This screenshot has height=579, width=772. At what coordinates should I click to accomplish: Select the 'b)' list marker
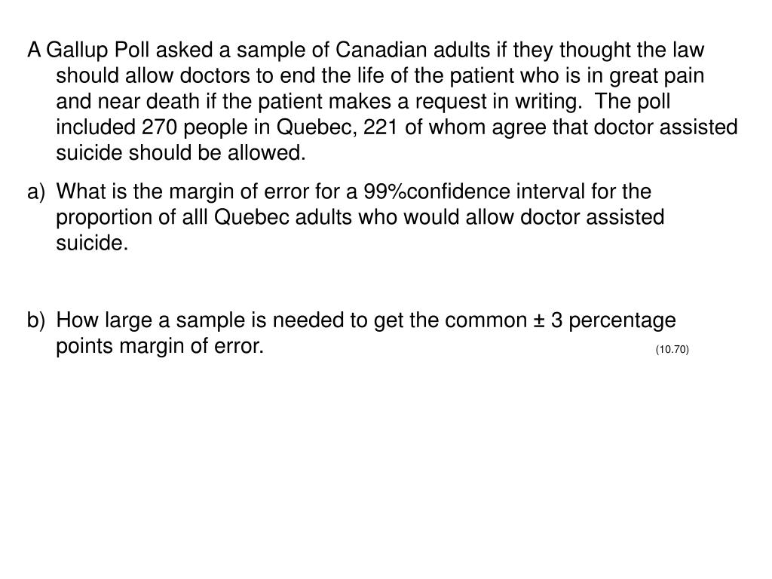(x=36, y=320)
